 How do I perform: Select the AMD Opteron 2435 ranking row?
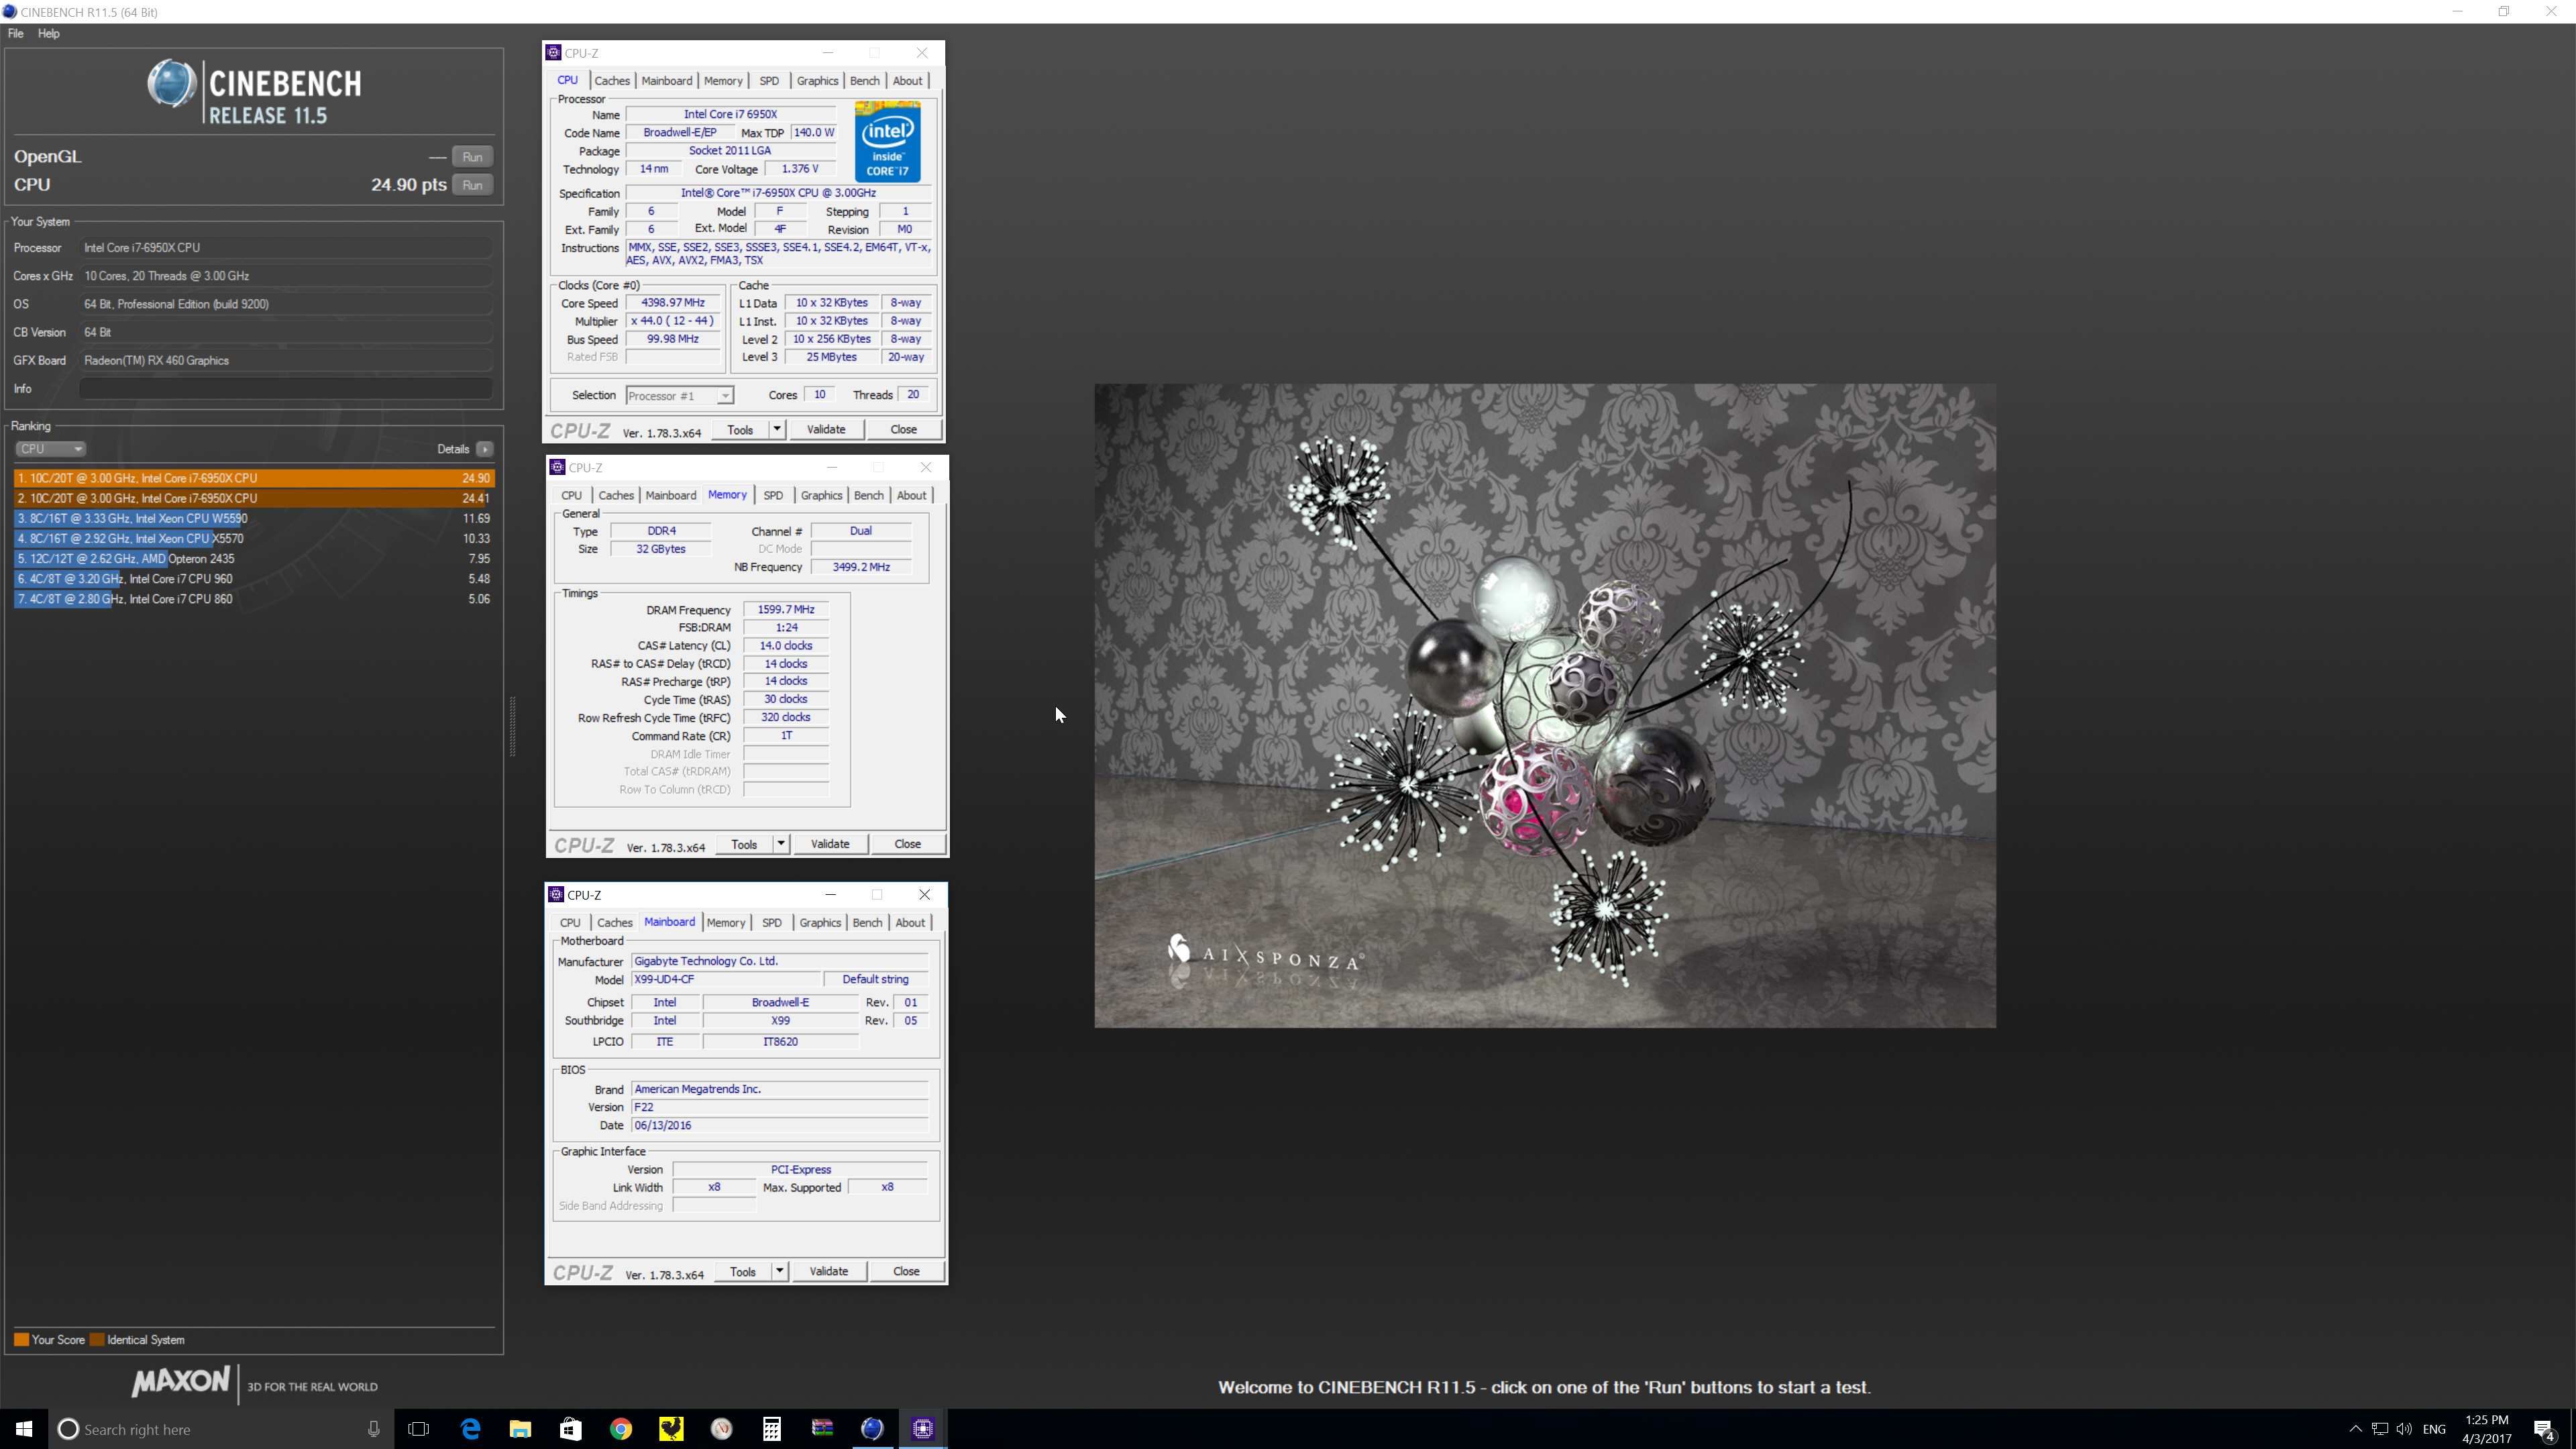pos(254,558)
